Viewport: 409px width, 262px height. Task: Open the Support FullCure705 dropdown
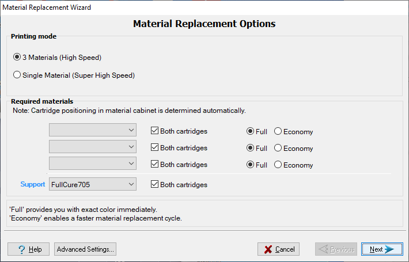[93, 184]
